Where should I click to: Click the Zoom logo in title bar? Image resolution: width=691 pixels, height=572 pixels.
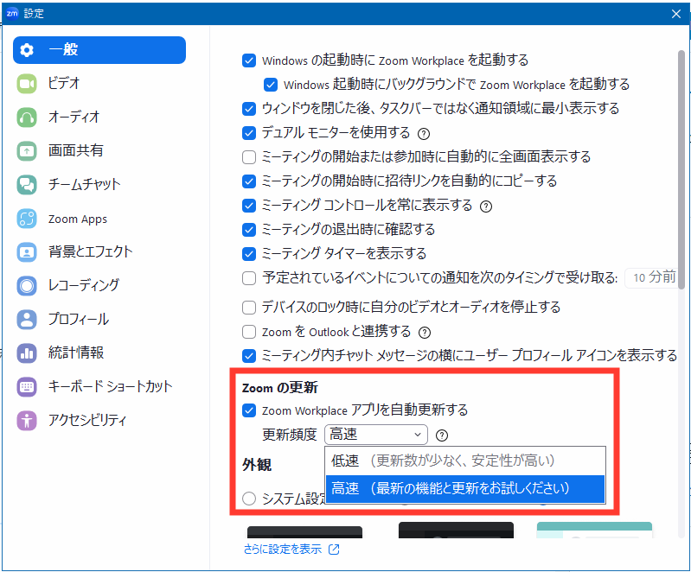(x=12, y=13)
